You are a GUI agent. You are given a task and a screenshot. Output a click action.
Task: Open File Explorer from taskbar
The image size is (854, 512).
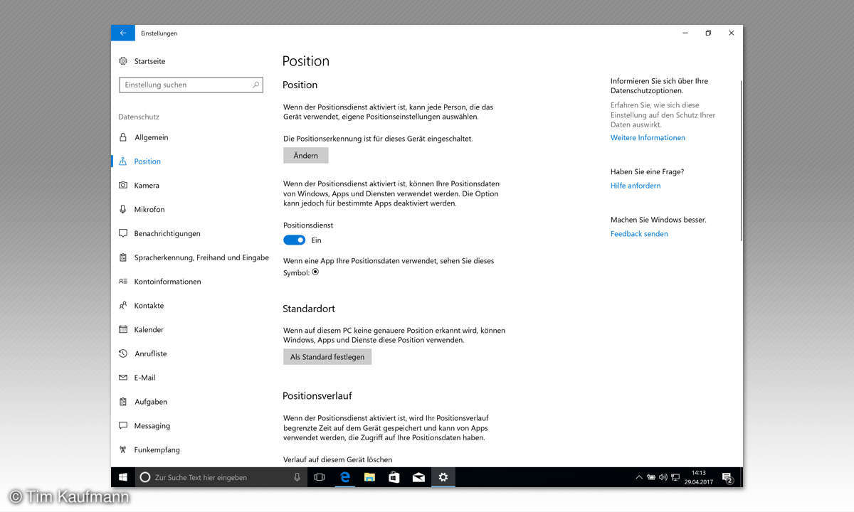point(369,477)
